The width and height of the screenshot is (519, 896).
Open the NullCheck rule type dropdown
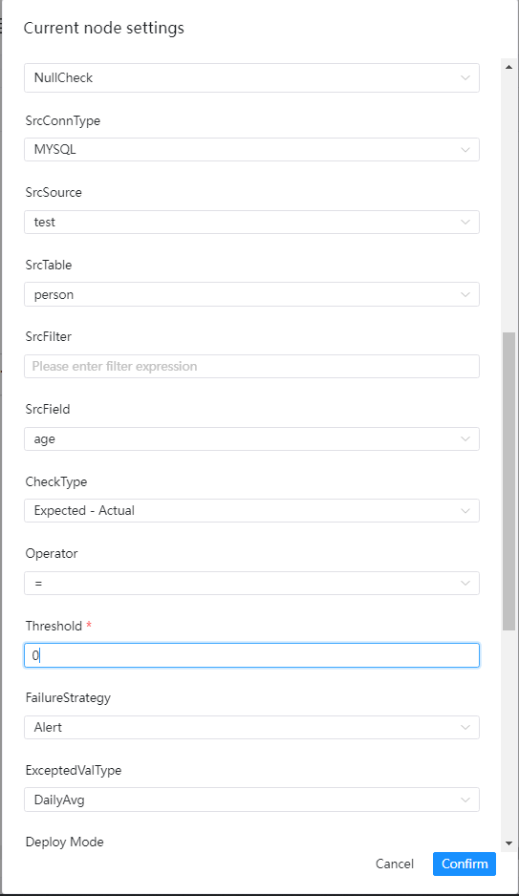click(251, 77)
